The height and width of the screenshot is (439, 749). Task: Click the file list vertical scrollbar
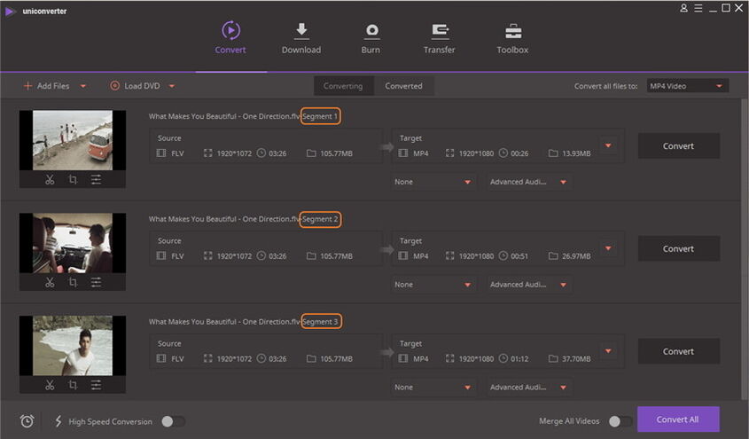point(745,248)
